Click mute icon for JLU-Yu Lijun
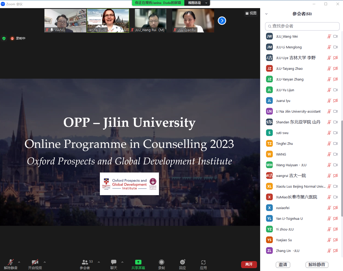The width and height of the screenshot is (343, 271). pyautogui.click(x=329, y=90)
